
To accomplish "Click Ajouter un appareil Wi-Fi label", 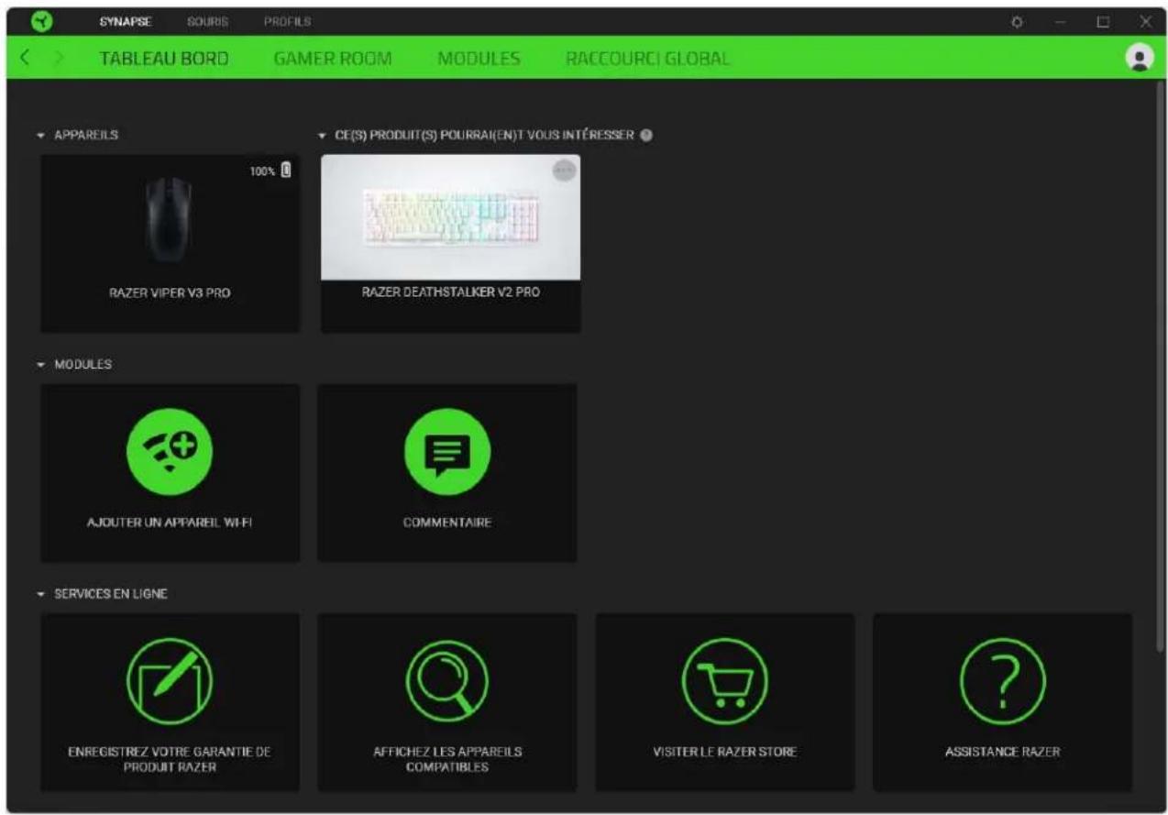I will coord(170,523).
